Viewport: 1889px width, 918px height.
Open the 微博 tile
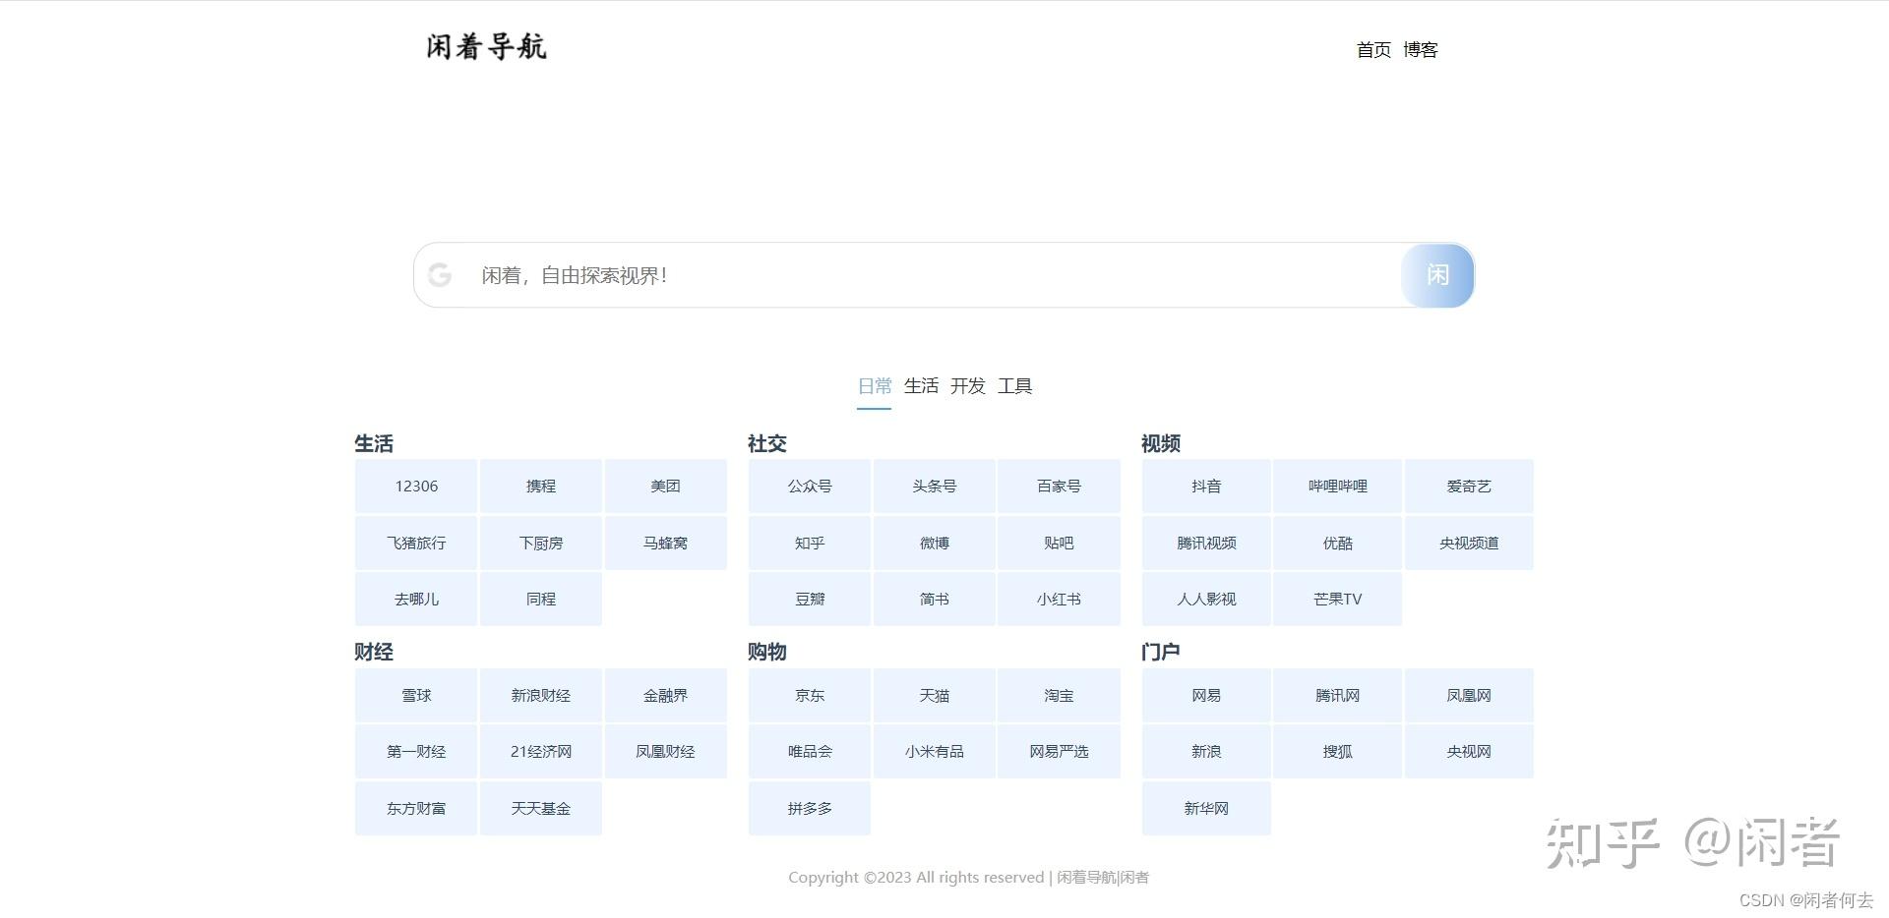coord(935,543)
